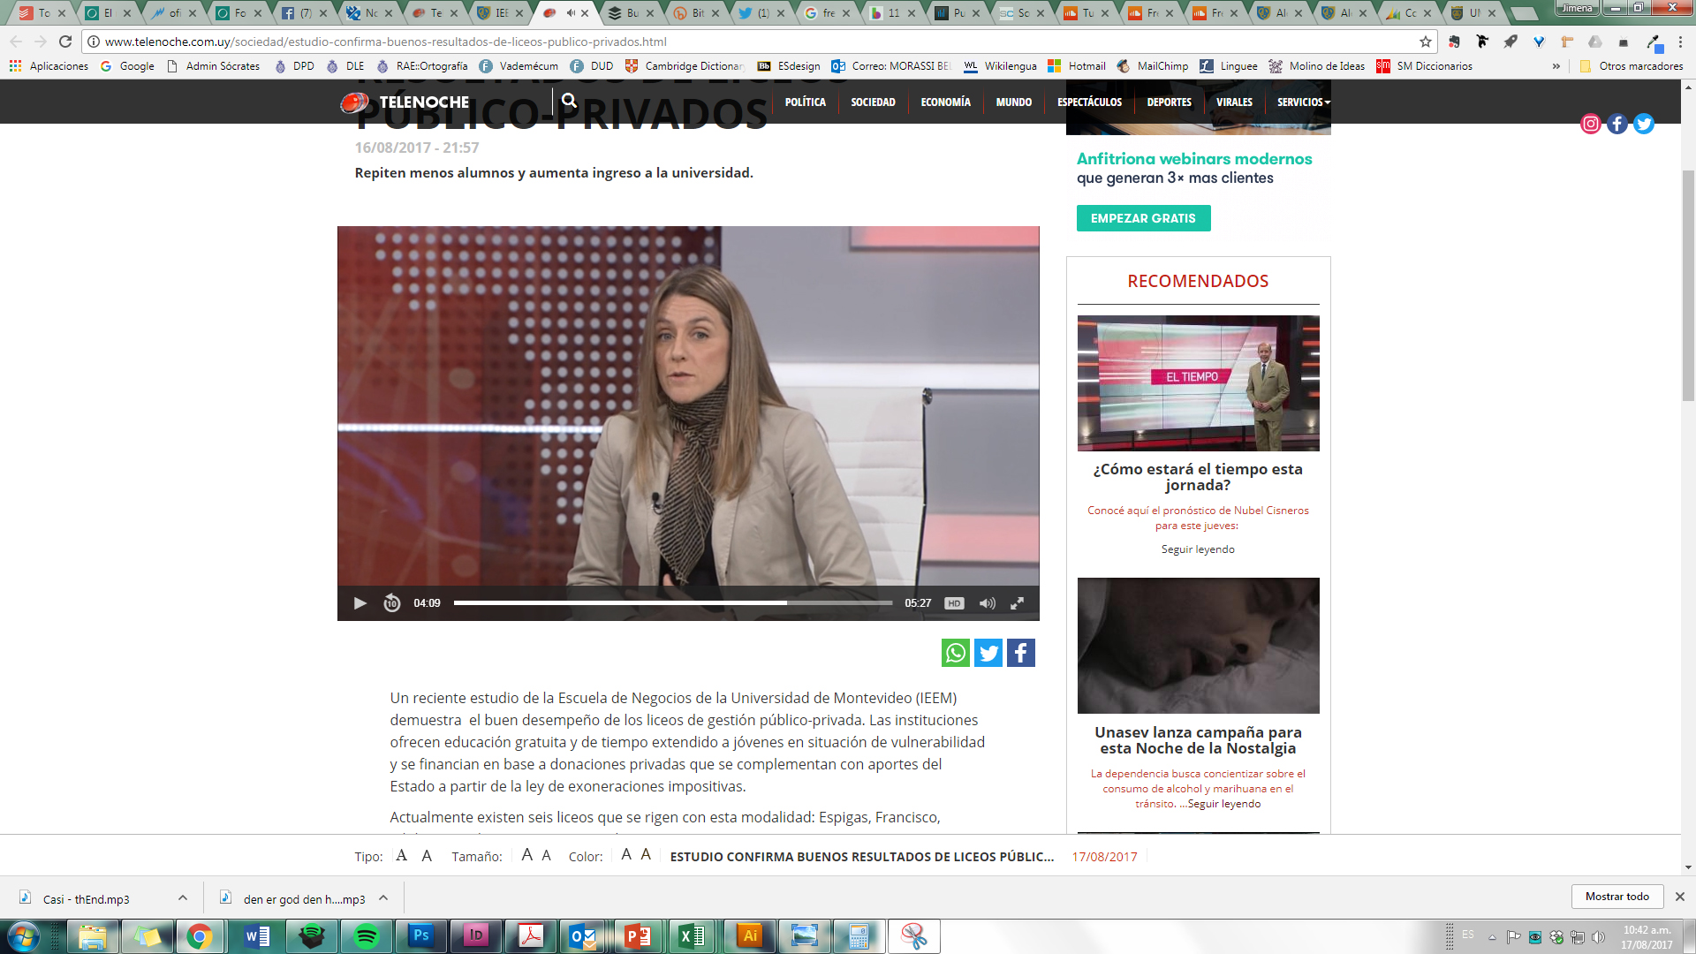Open Aplicaciones bookmarks shortcut

49,66
